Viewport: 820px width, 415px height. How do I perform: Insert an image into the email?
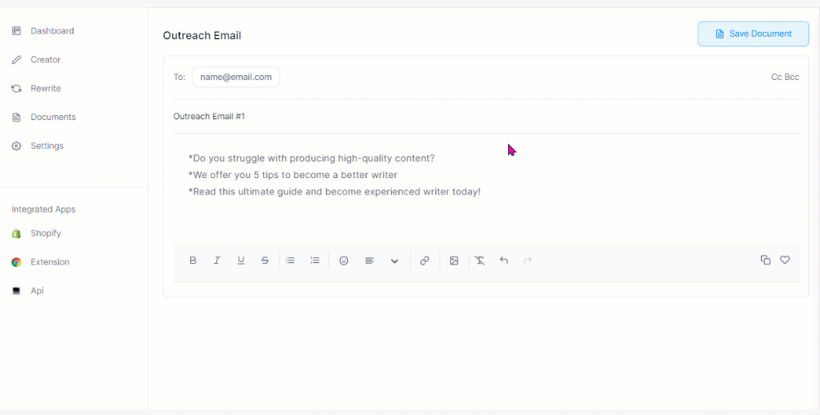pyautogui.click(x=454, y=261)
